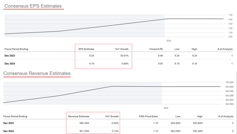Select 'Fiscal Period Ending' header in Revenue table
Screen dimensions: 237x134
point(15,117)
